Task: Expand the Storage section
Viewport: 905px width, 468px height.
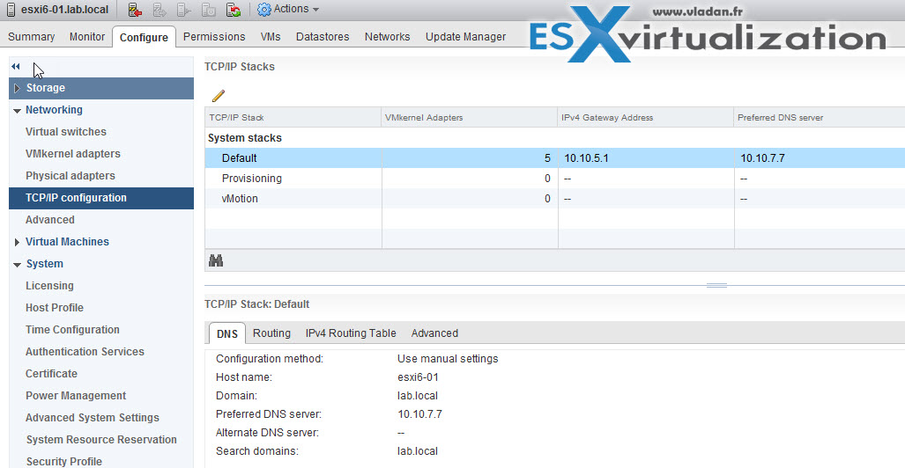Action: (x=17, y=88)
